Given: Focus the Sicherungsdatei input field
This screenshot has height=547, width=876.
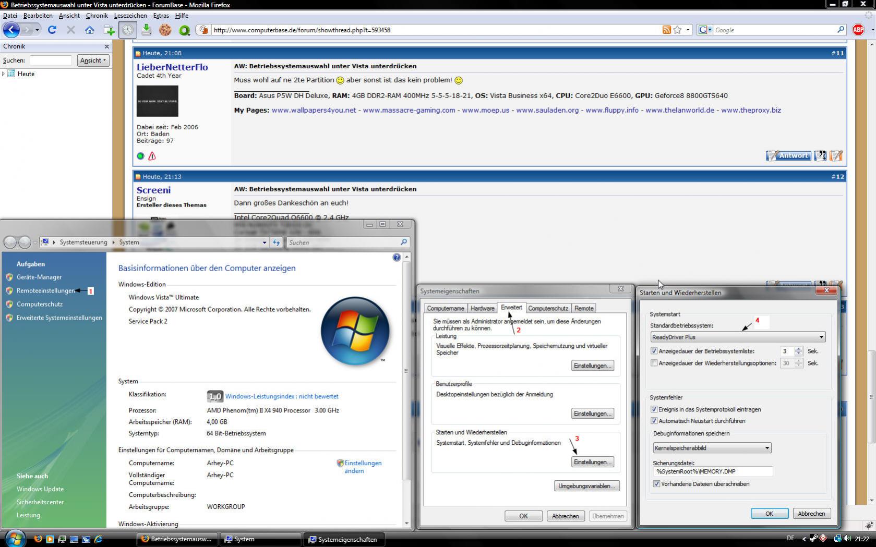Looking at the screenshot, I should [x=713, y=471].
